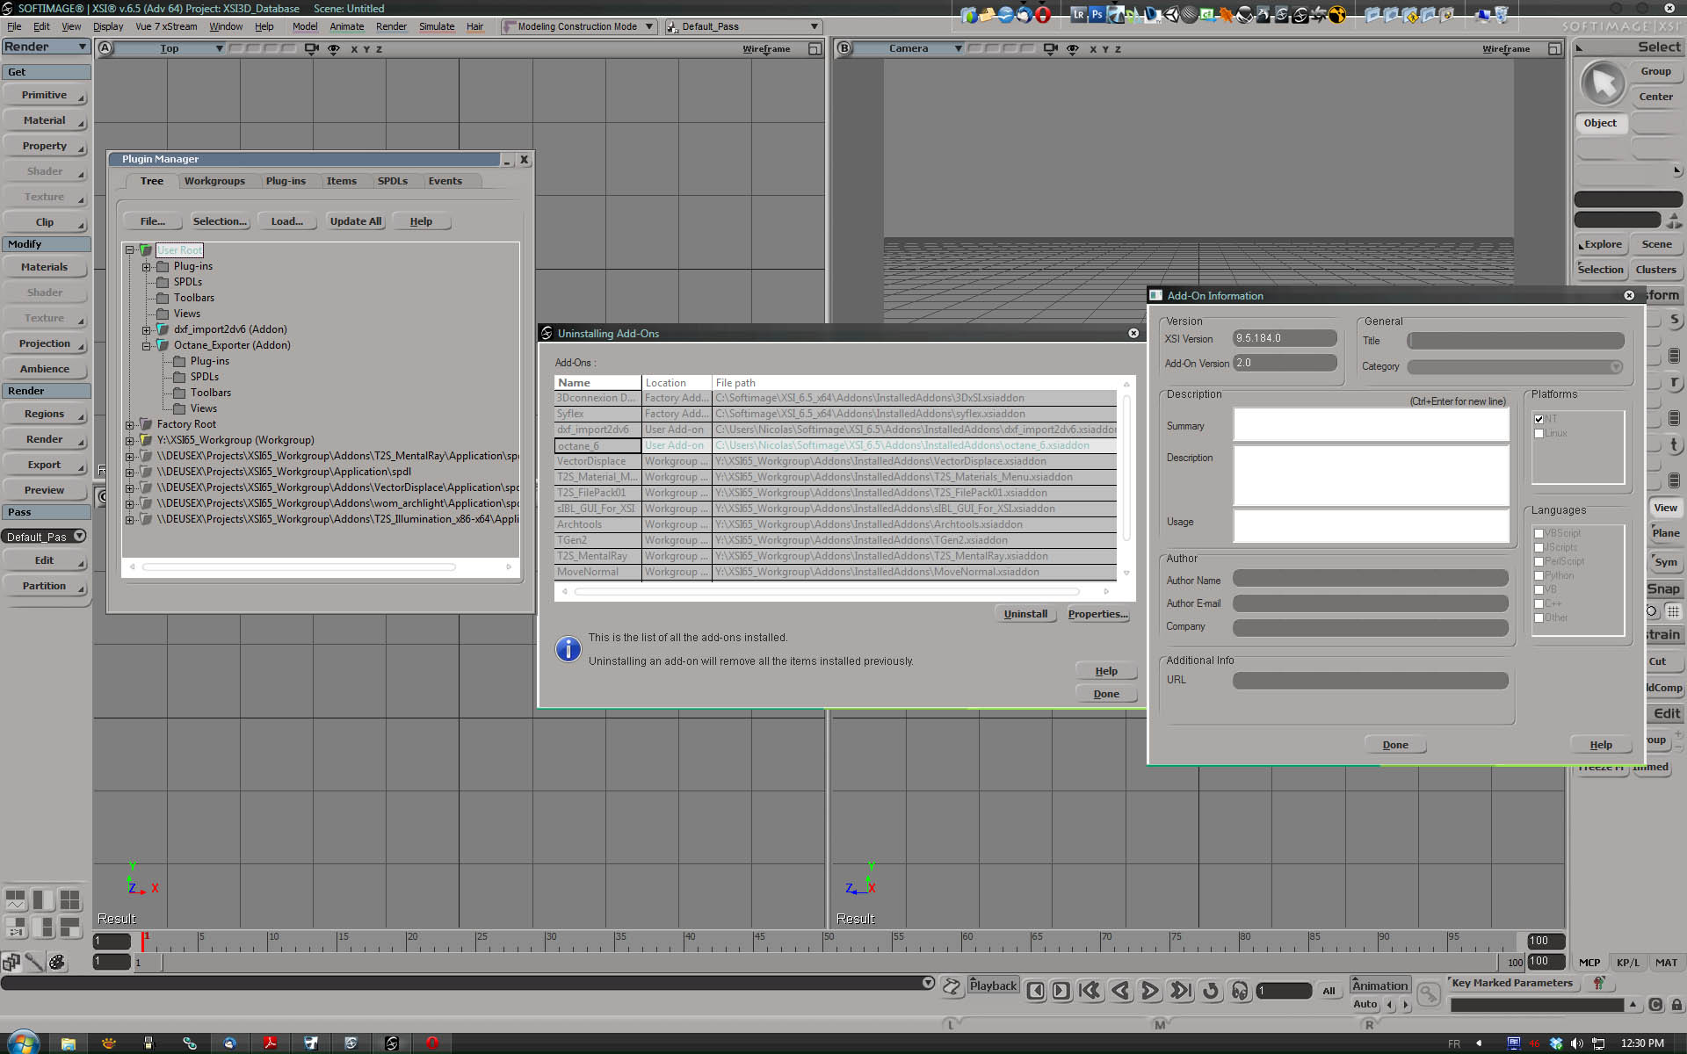The image size is (1687, 1054).
Task: Open the Category dropdown in Add-On Information
Action: click(1516, 366)
